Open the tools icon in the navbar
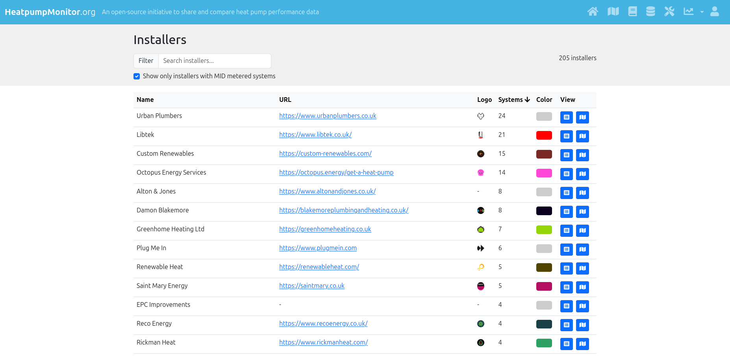This screenshot has width=730, height=356. (669, 11)
